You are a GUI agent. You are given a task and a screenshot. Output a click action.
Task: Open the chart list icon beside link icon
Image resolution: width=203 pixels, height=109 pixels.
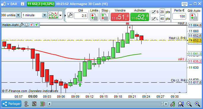click(34, 104)
